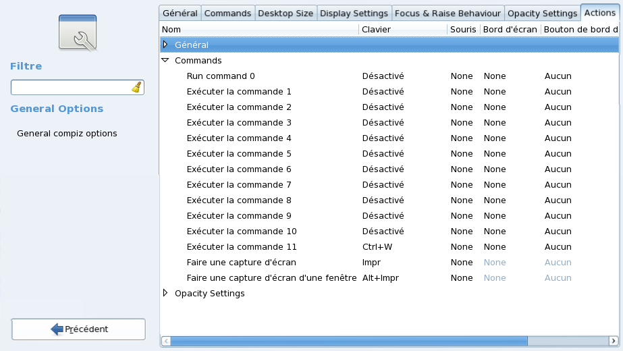Expand the Opacity Settings tree group
The width and height of the screenshot is (623, 351).
pyautogui.click(x=165, y=293)
